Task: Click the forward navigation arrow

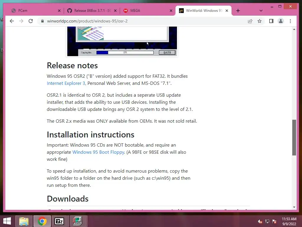Action: tap(21, 21)
